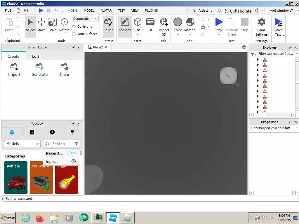Click the Undo arrow in title toolbar
Screen dimensions: 299x224
(56, 11)
